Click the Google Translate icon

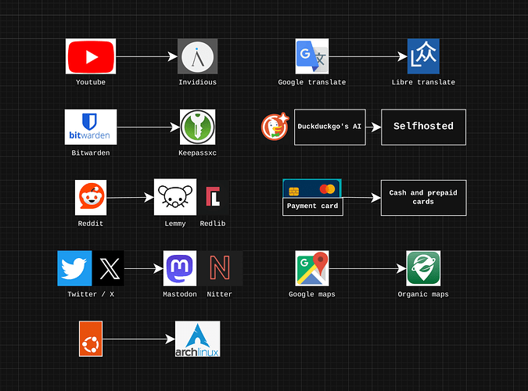[x=312, y=56]
